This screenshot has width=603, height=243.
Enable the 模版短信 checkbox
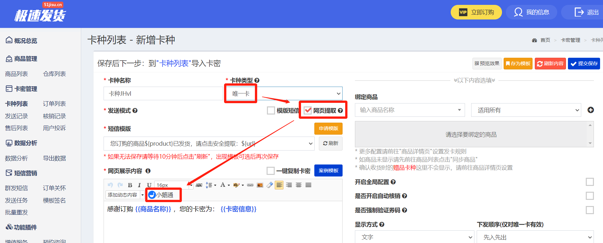click(x=271, y=111)
